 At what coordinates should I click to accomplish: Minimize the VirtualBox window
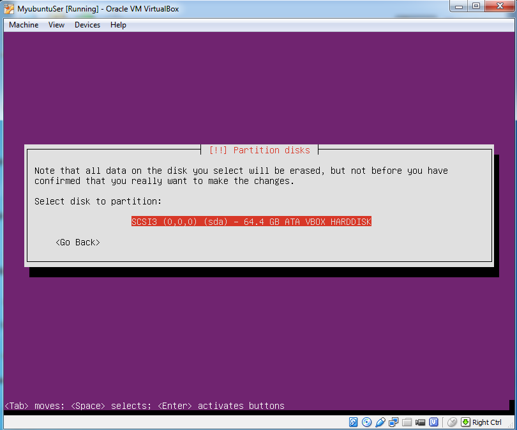click(459, 6)
